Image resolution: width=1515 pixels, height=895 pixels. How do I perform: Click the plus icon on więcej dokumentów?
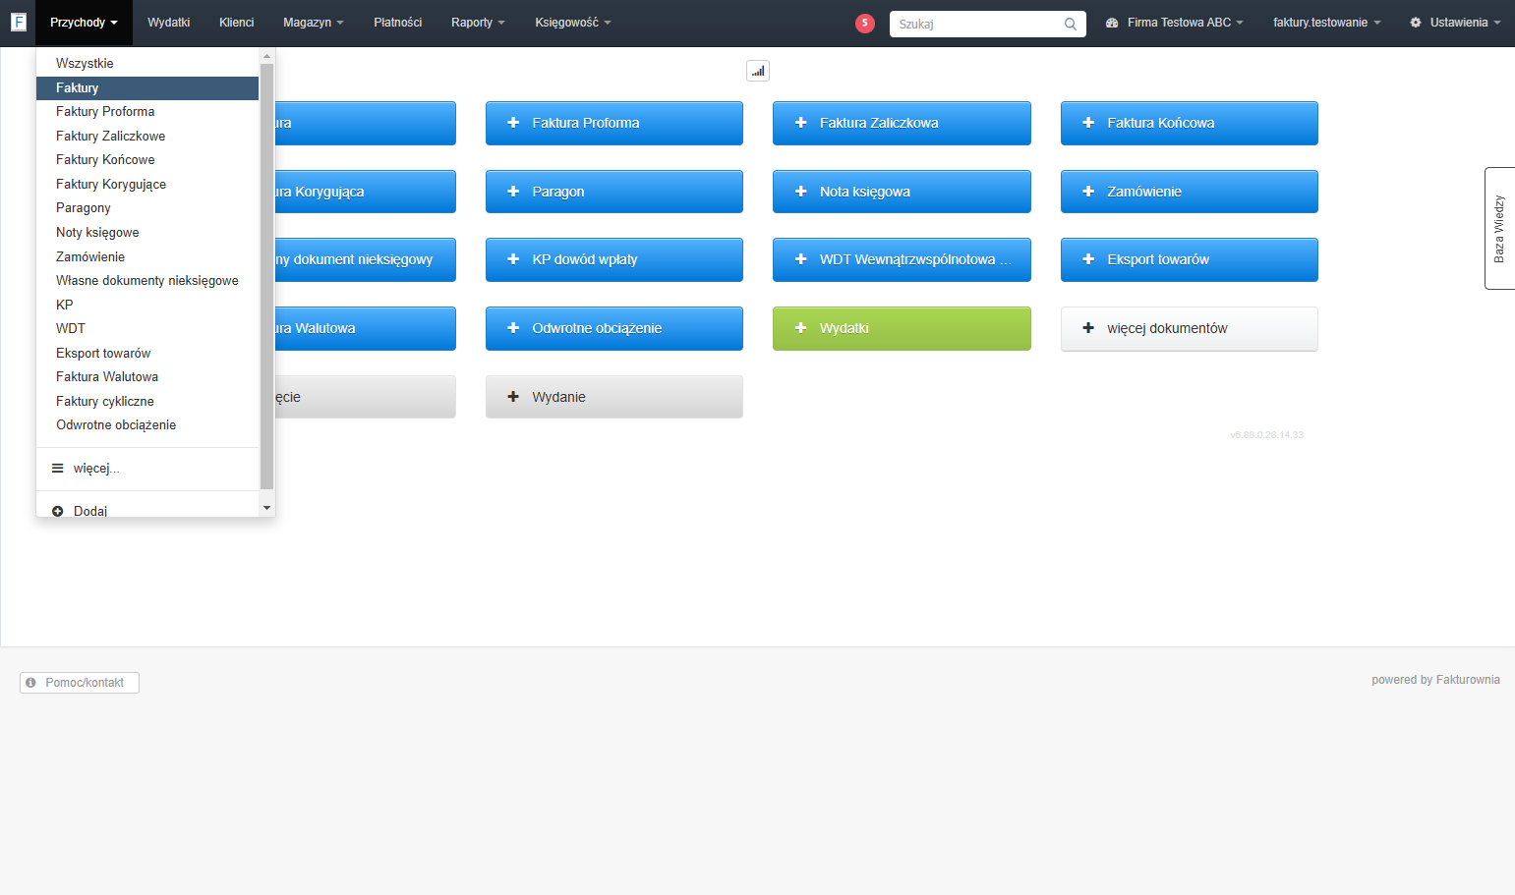pos(1088,328)
